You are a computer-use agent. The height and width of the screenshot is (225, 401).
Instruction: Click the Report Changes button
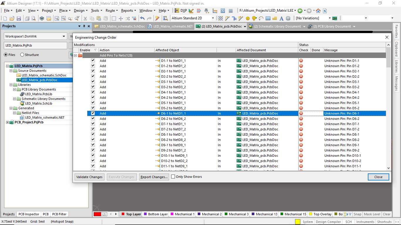(154, 177)
